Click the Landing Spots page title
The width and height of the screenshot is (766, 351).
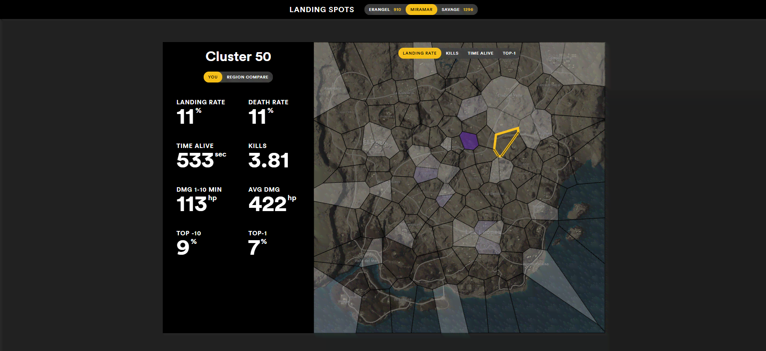point(321,10)
